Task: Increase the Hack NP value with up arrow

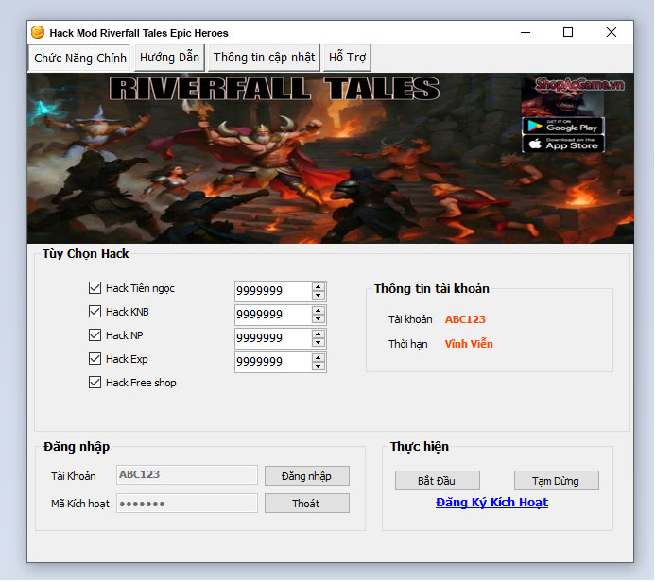Action: (318, 334)
